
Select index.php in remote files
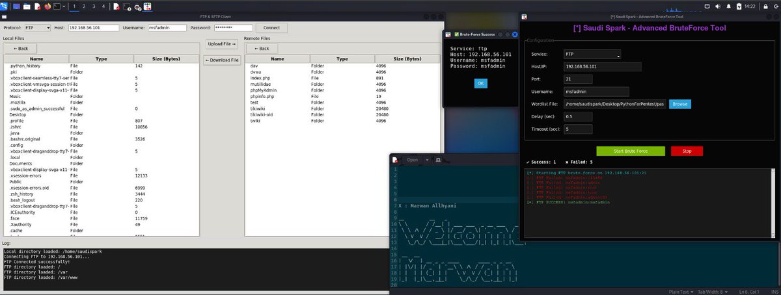342,78
